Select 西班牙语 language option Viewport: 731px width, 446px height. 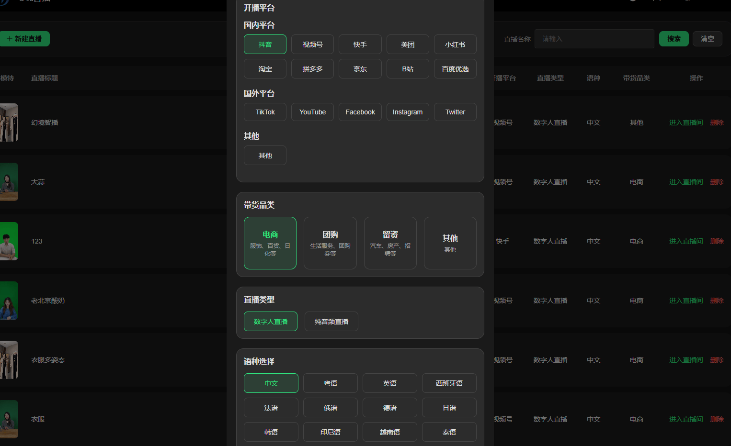449,383
